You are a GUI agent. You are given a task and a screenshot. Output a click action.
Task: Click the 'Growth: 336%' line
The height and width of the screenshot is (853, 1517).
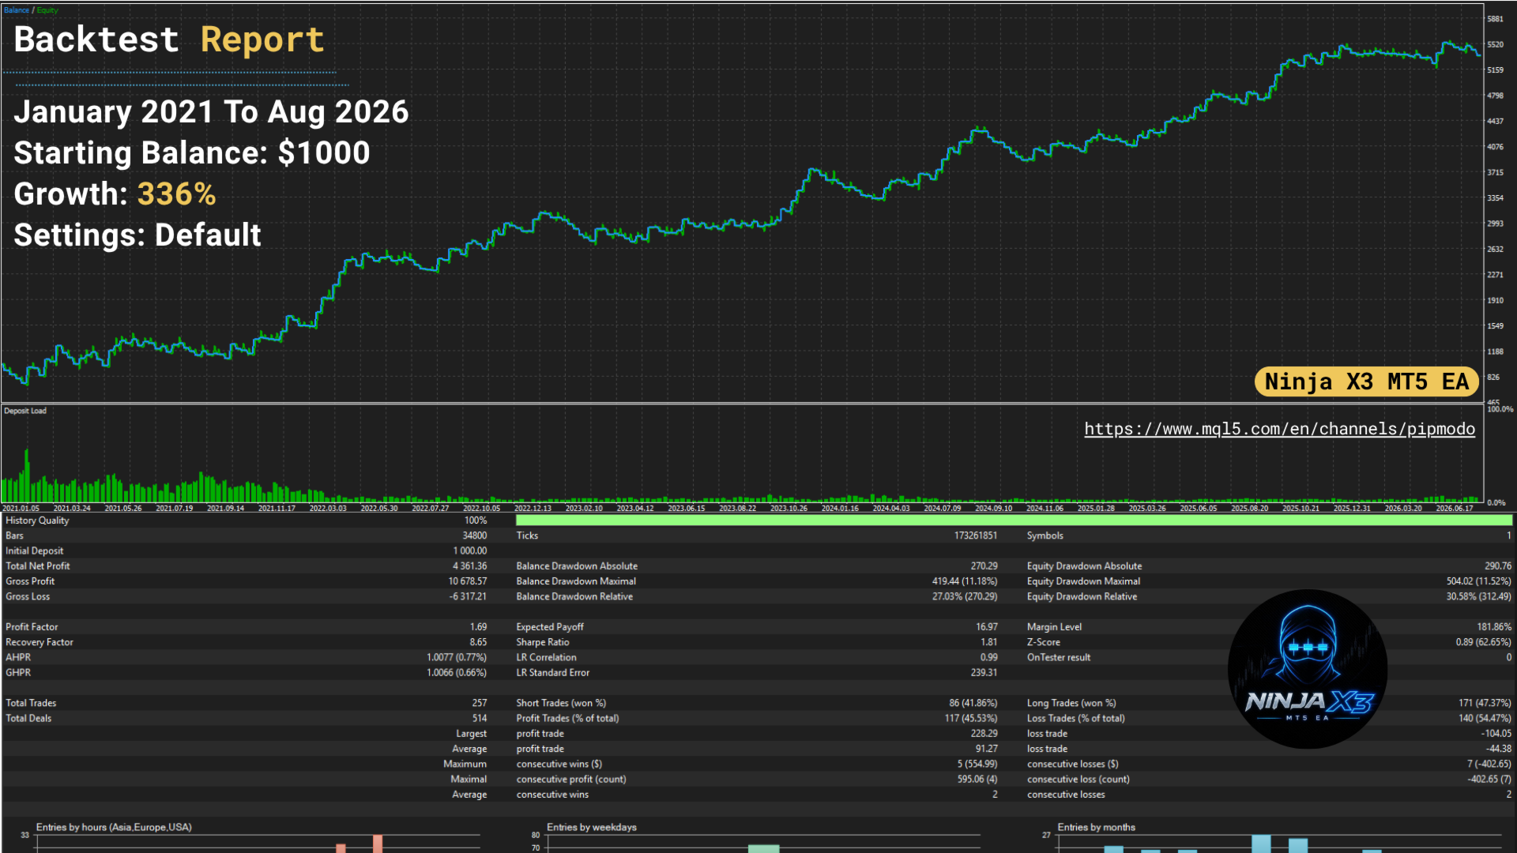(x=115, y=194)
